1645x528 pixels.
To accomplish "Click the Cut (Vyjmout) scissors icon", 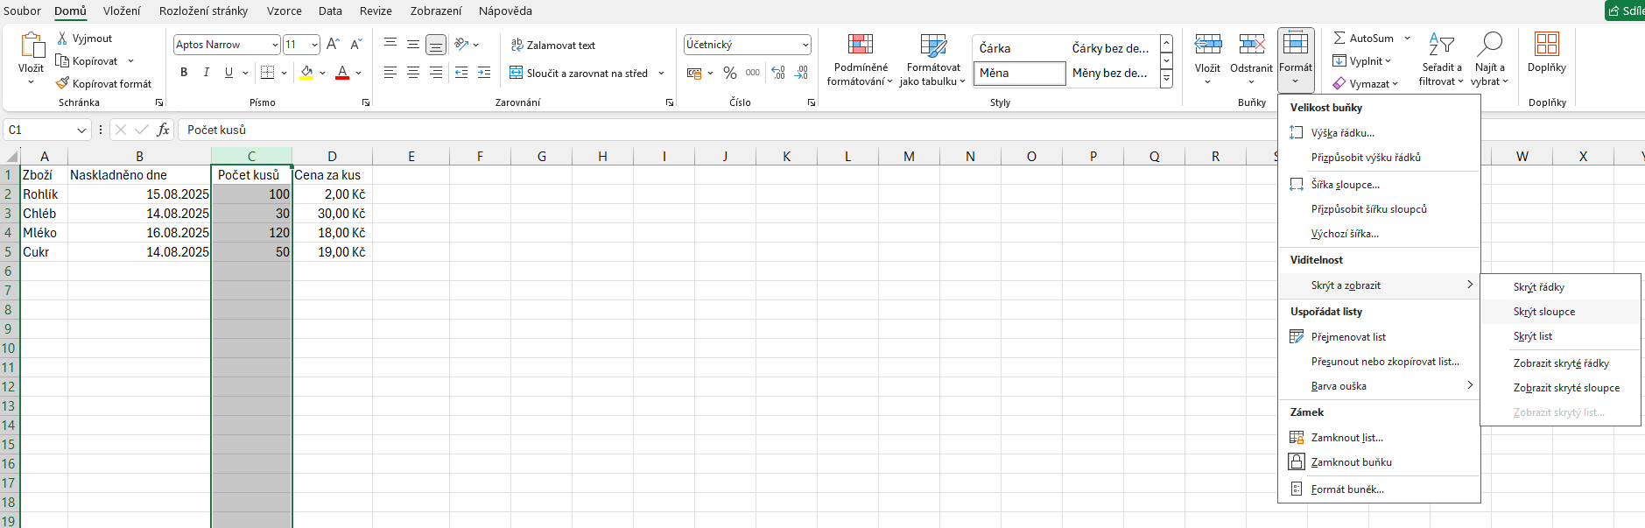I will (x=62, y=39).
